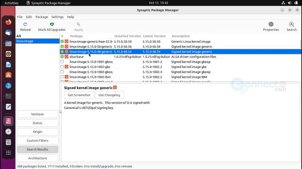Open the Settings menu
This screenshot has height=169, width=302.
(58, 17)
